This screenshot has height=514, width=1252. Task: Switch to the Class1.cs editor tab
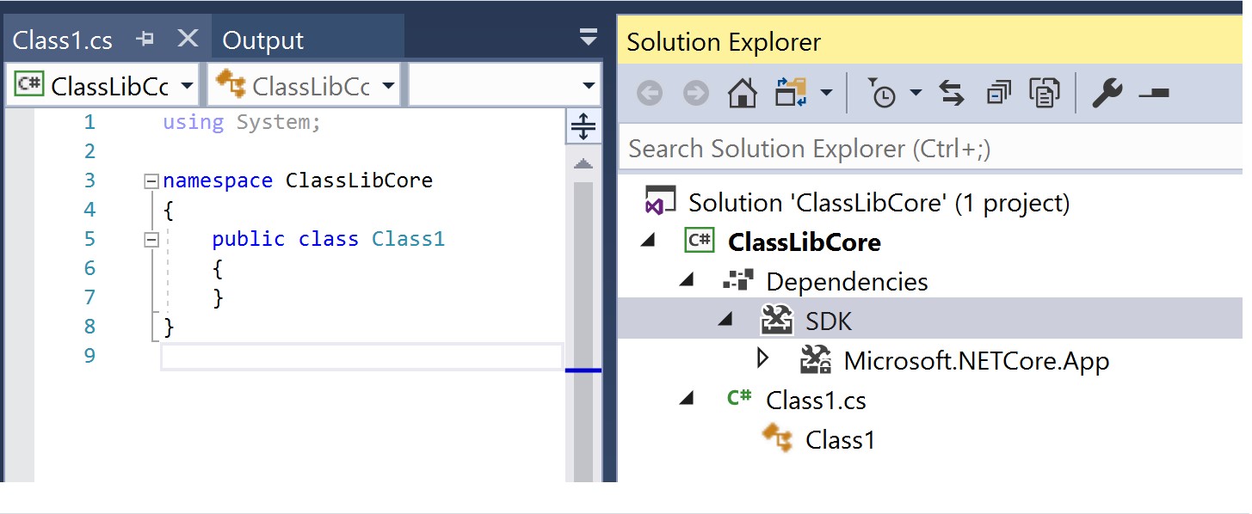click(63, 40)
